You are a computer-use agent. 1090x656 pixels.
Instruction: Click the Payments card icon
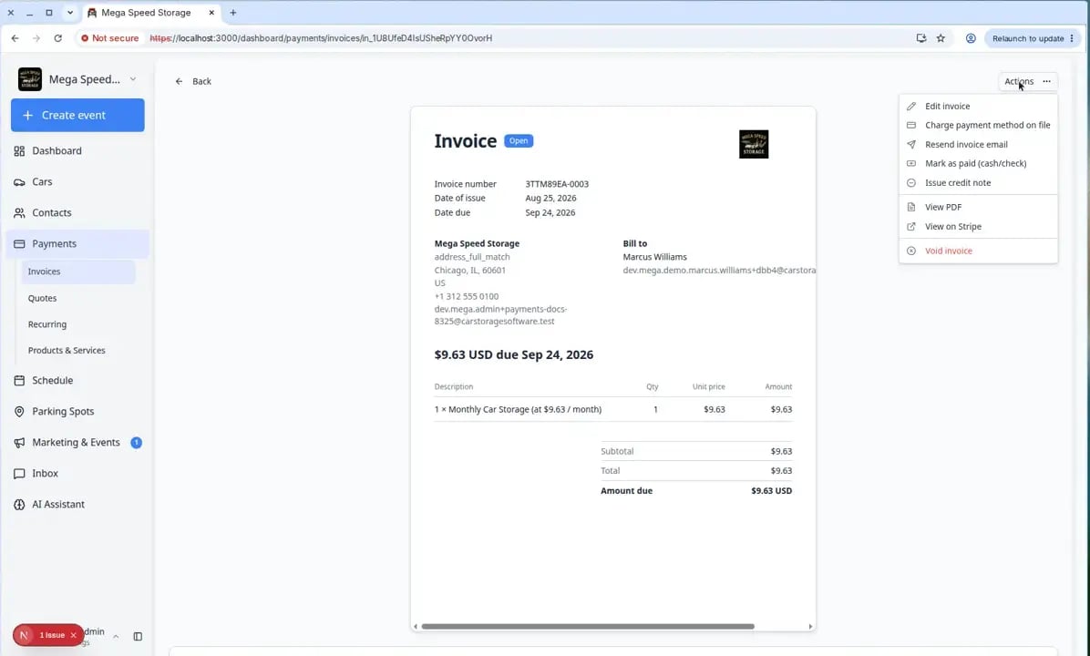pyautogui.click(x=19, y=244)
